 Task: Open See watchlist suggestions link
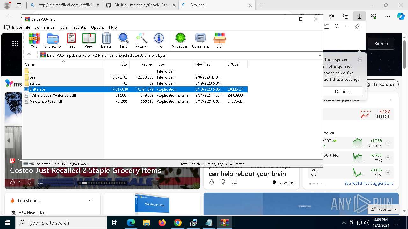click(x=369, y=183)
